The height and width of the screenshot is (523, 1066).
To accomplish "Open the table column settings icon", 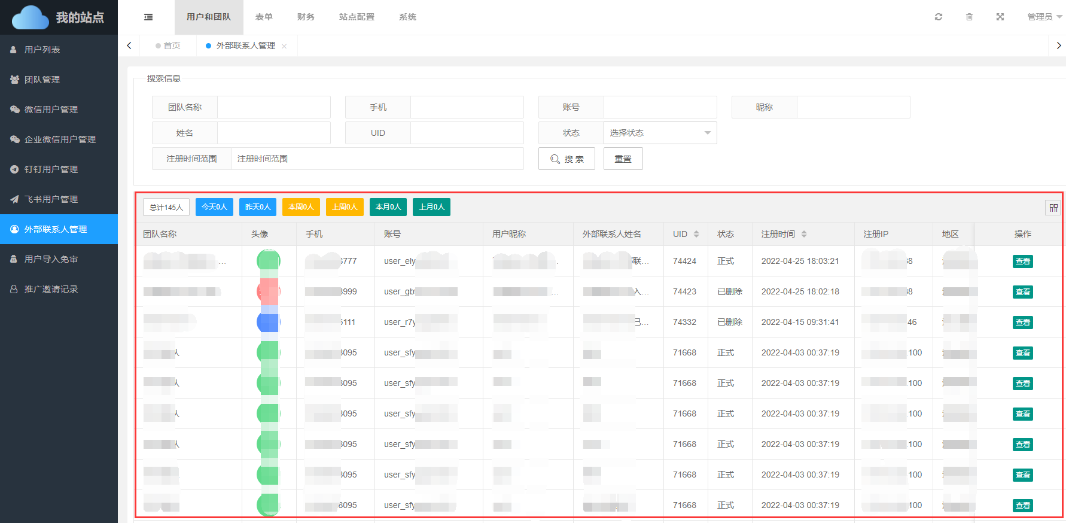I will [1053, 208].
